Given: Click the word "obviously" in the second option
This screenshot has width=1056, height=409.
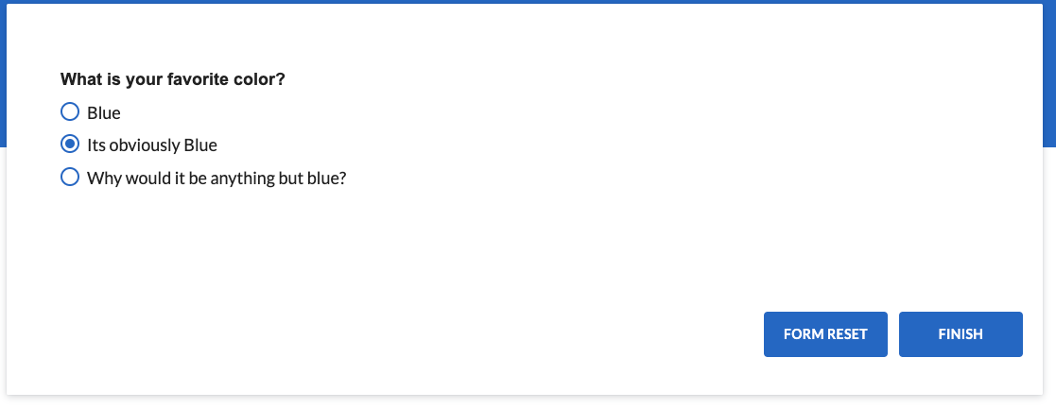Looking at the screenshot, I should click(139, 145).
